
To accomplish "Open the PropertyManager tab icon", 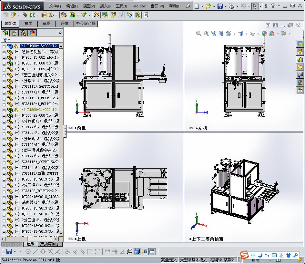I will (x=14, y=33).
